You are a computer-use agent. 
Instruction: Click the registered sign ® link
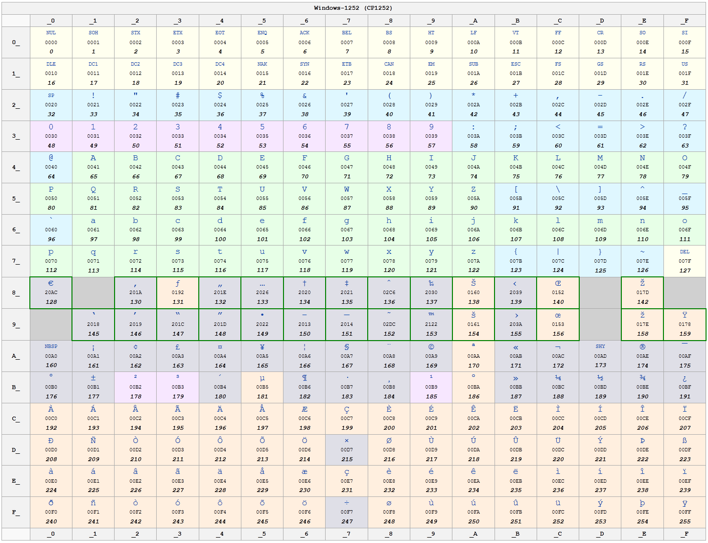[x=642, y=347]
